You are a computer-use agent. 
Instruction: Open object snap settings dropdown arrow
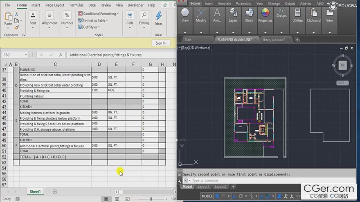coord(273,196)
